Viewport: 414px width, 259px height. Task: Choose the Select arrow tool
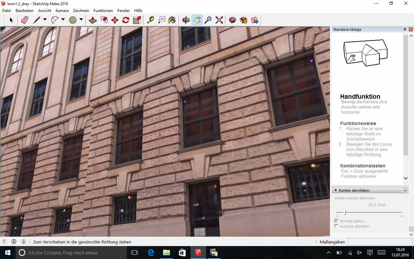pyautogui.click(x=11, y=20)
